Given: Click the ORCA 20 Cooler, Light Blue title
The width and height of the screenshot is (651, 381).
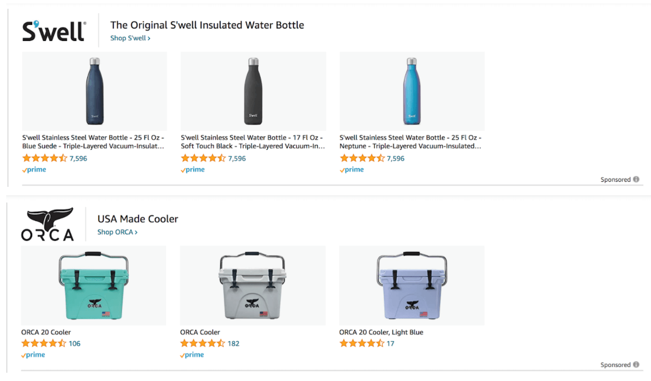Looking at the screenshot, I should [x=381, y=332].
